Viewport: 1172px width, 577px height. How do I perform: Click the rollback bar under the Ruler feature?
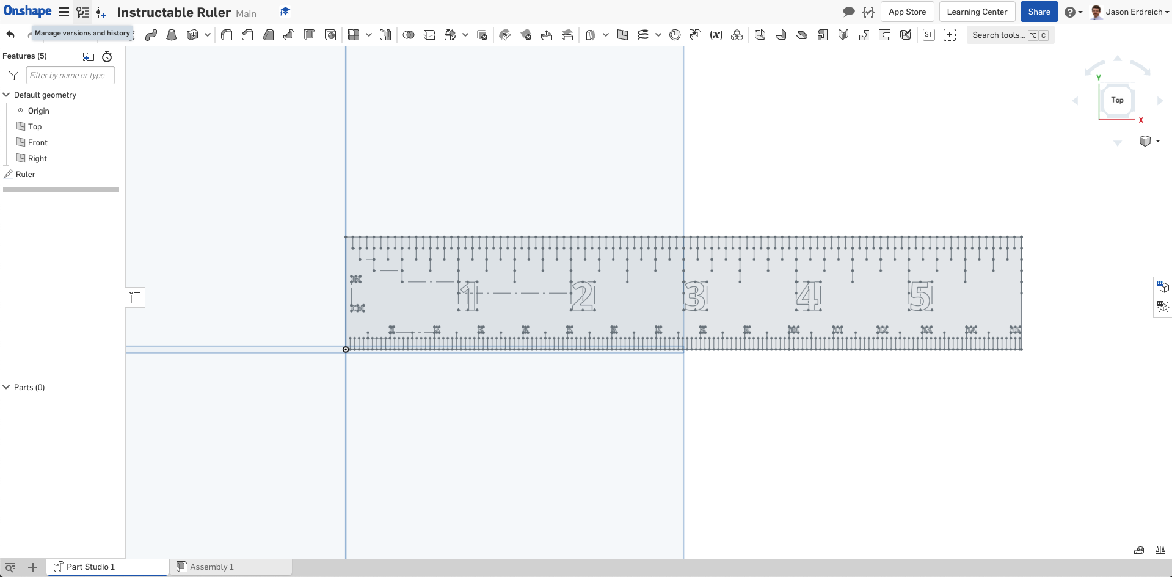pyautogui.click(x=61, y=189)
